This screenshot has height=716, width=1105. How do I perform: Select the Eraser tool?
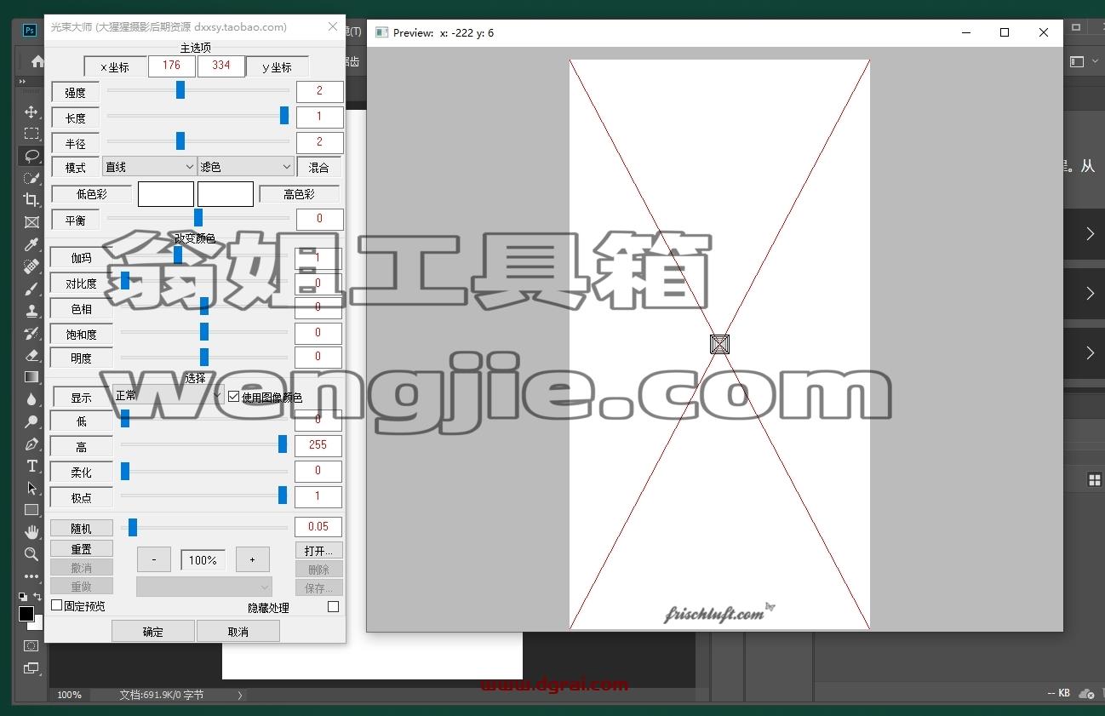tap(31, 355)
